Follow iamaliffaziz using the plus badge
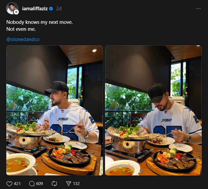Image resolution: width=208 pixels, height=189 pixels. 16,12
